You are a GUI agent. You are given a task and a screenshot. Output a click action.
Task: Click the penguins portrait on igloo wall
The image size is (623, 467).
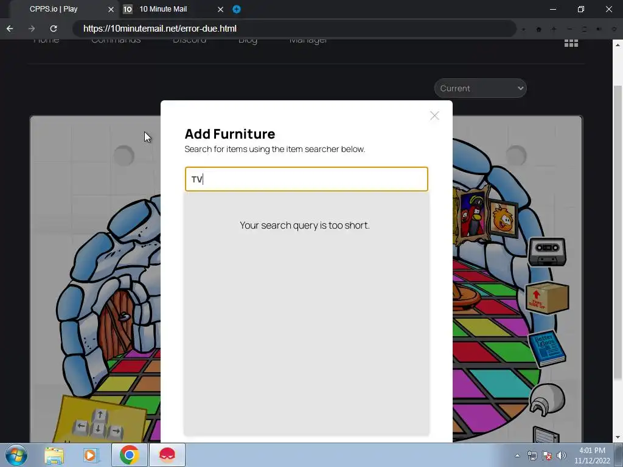[473, 215]
